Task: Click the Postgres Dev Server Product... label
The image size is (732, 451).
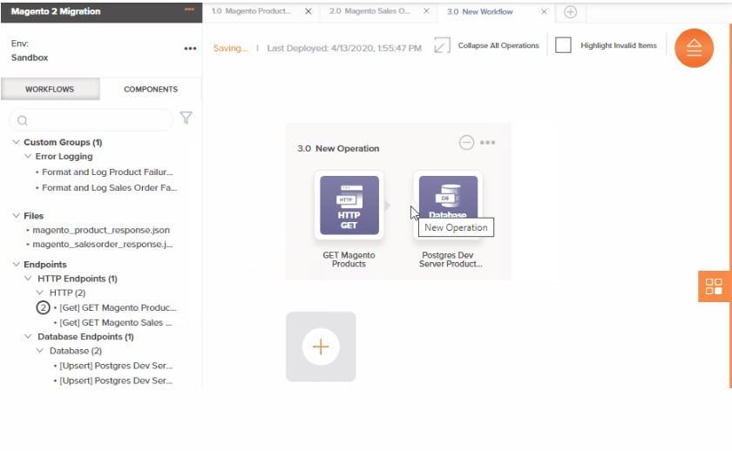Action: click(x=451, y=259)
